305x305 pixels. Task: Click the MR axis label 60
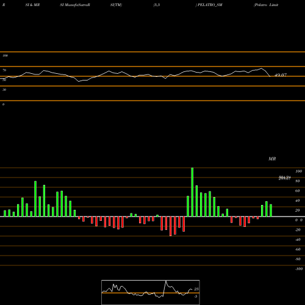298,191
